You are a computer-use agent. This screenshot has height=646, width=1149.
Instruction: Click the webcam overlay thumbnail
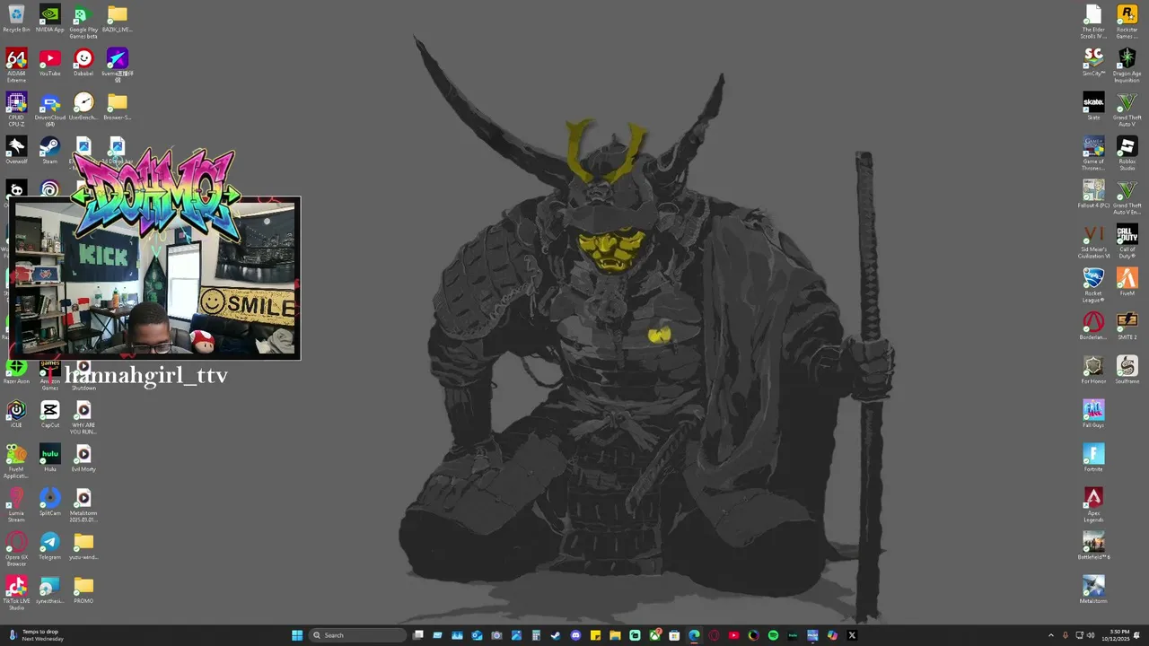(154, 280)
